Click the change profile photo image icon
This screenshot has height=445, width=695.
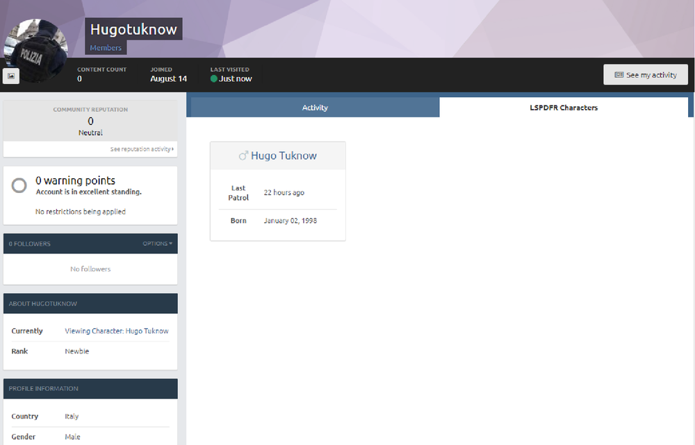tap(11, 76)
